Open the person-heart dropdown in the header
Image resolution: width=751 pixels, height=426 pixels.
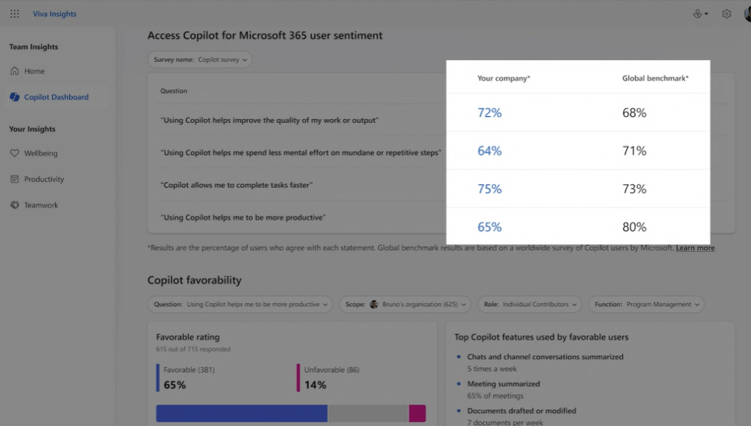coord(700,14)
